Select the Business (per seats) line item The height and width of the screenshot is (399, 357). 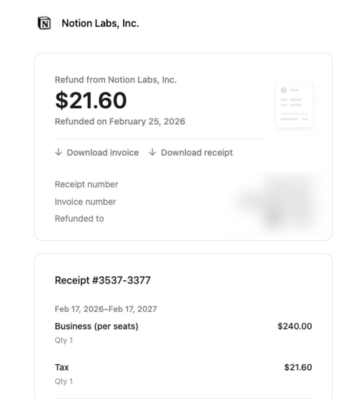[96, 326]
